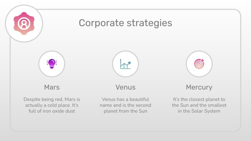Click the line "Despite being red, Mars is"
Image resolution: width=251 pixels, height=141 pixels.
coord(52,99)
